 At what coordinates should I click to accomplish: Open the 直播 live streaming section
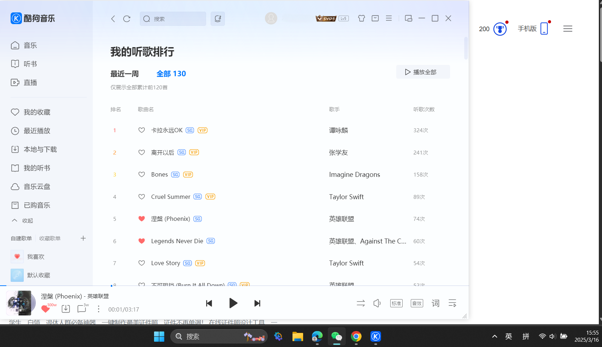pyautogui.click(x=30, y=82)
